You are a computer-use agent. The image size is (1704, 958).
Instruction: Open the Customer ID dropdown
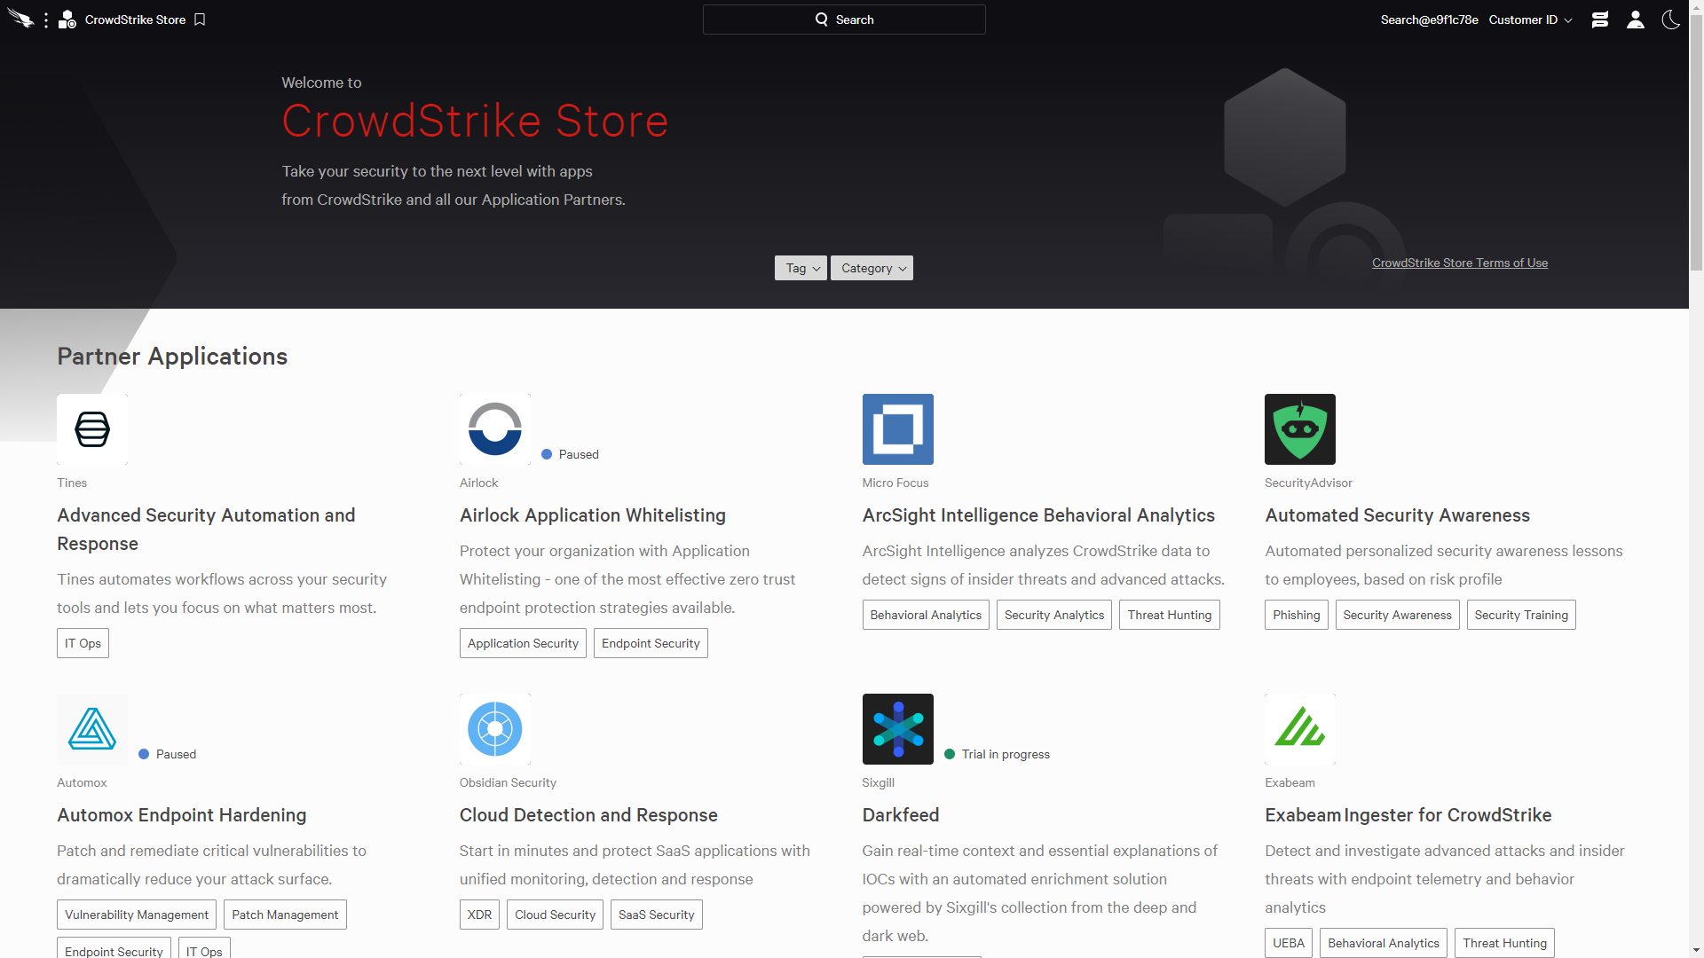[x=1530, y=20]
